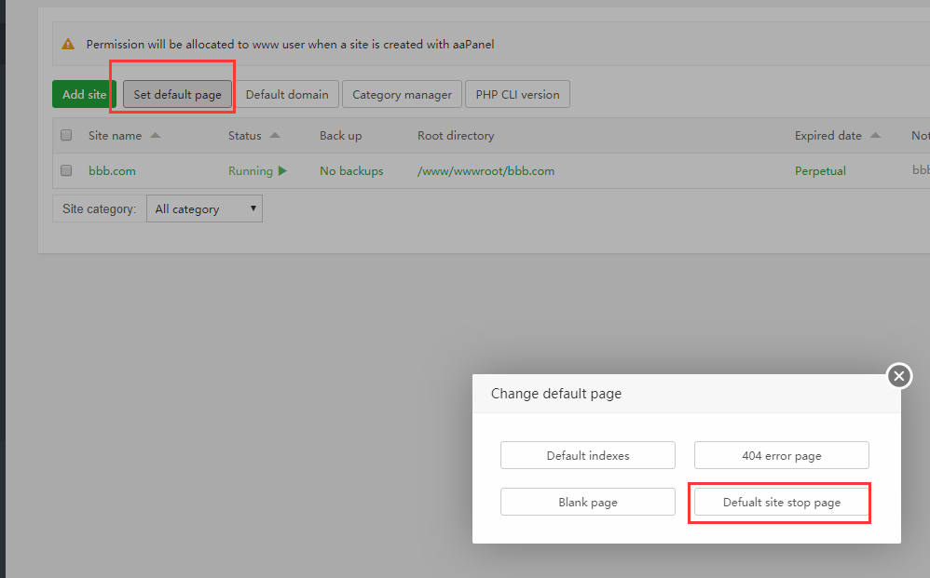The image size is (930, 578).
Task: Open the Site category dropdown
Action: pos(204,208)
